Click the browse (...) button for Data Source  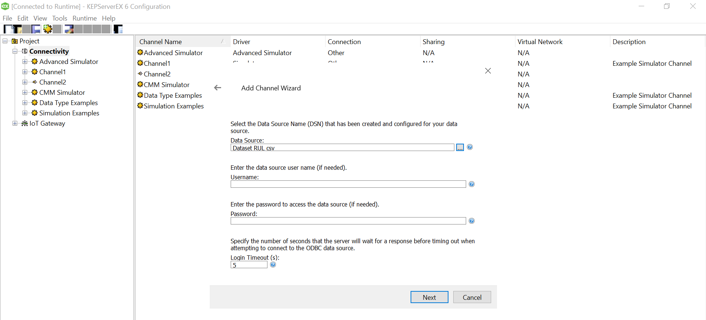point(460,148)
